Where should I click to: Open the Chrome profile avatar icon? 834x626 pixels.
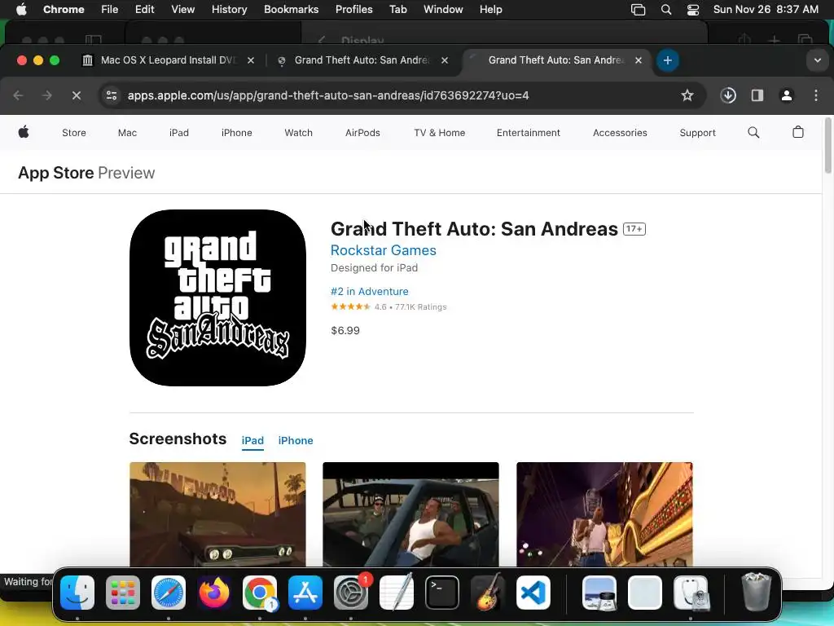(x=786, y=95)
